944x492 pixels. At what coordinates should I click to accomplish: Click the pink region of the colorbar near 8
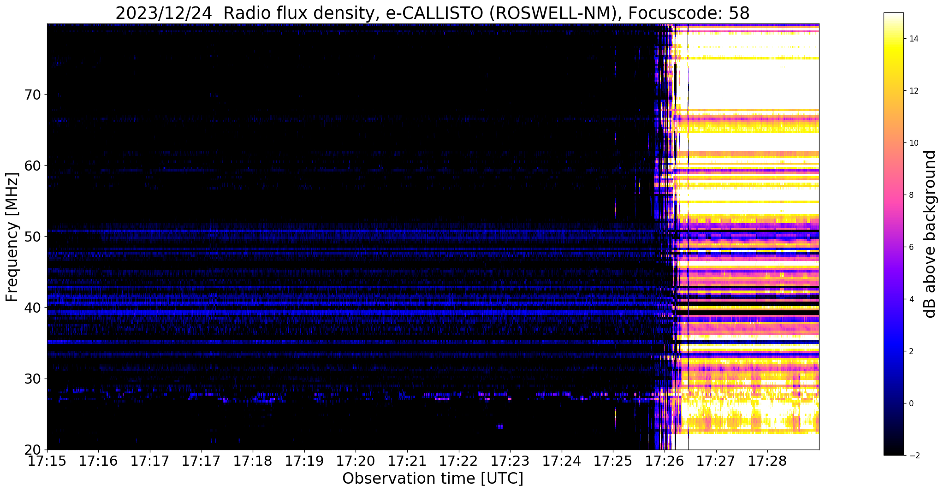point(893,195)
